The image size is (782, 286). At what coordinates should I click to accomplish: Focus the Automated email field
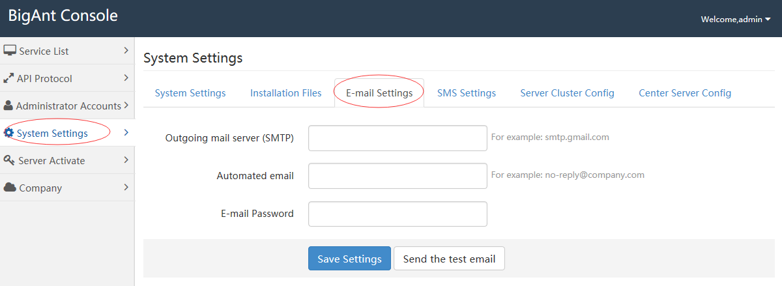click(398, 176)
